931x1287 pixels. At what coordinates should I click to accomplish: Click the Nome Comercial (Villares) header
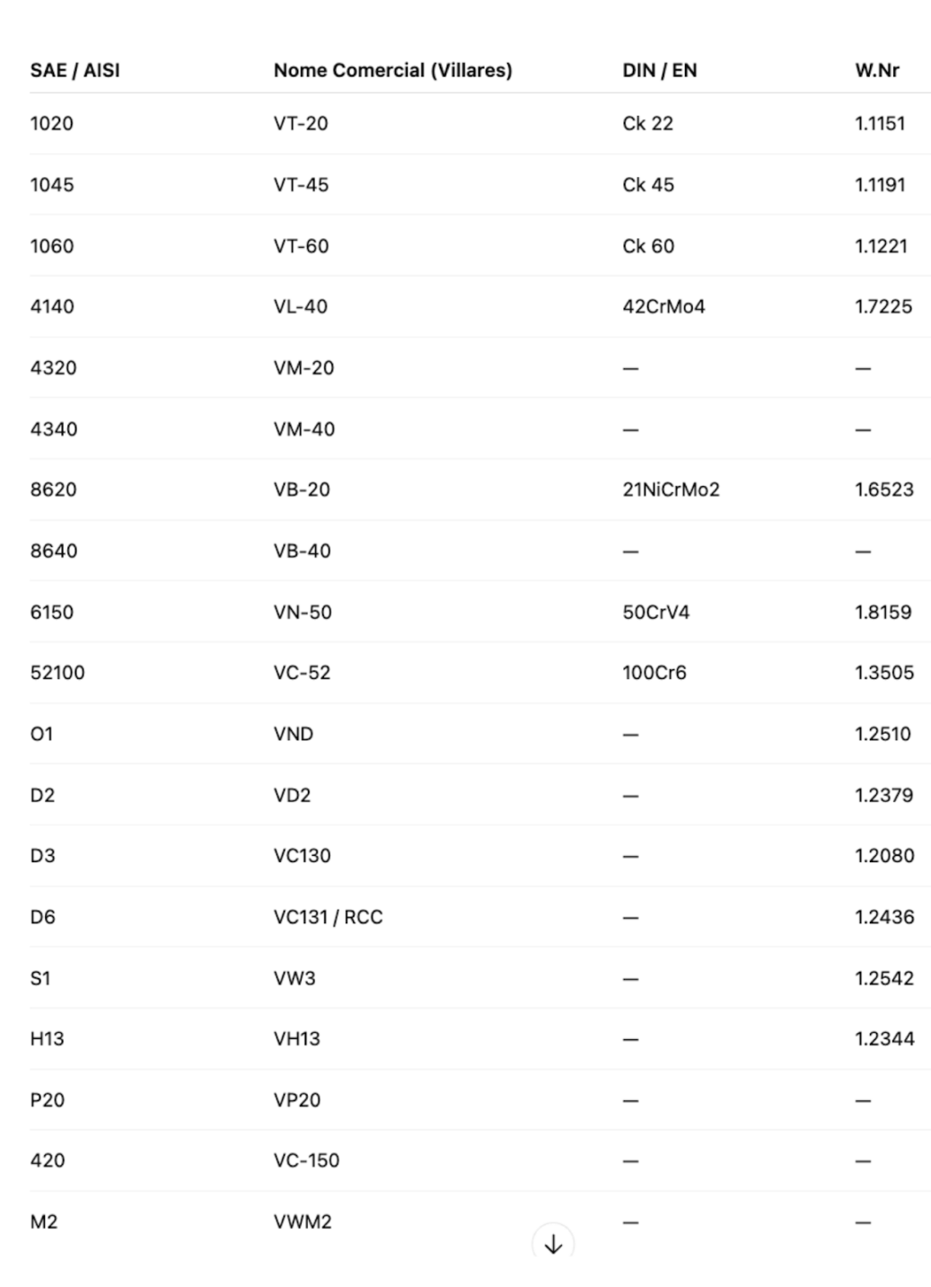[392, 70]
